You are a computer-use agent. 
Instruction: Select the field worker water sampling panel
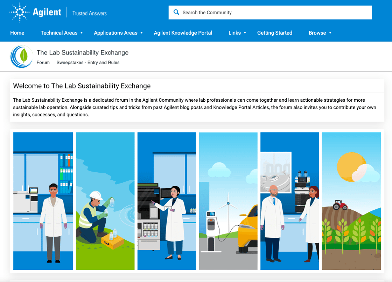click(105, 201)
